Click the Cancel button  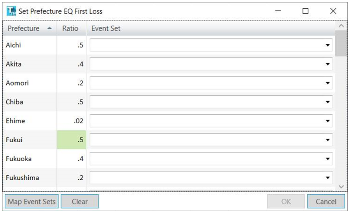coord(326,201)
